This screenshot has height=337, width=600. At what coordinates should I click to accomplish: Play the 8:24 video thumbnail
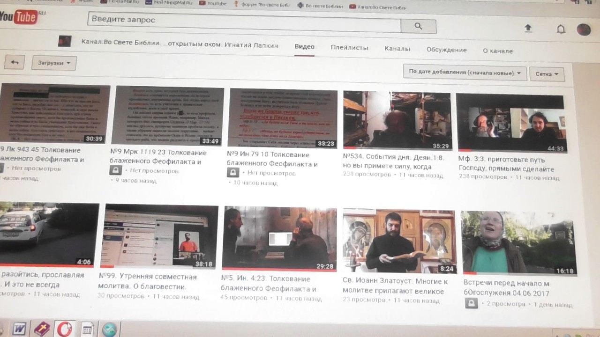point(399,242)
